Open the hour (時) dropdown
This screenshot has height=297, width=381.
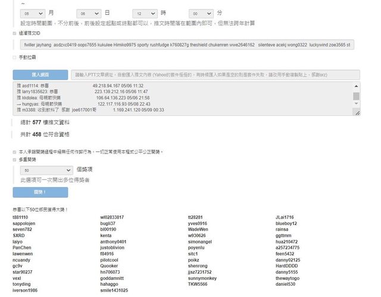(145, 12)
